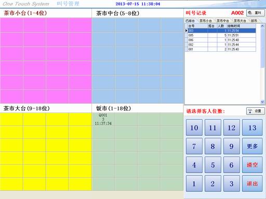Click the 饭市 (1-18位) section title
This screenshot has height=199, width=266.
pyautogui.click(x=114, y=108)
